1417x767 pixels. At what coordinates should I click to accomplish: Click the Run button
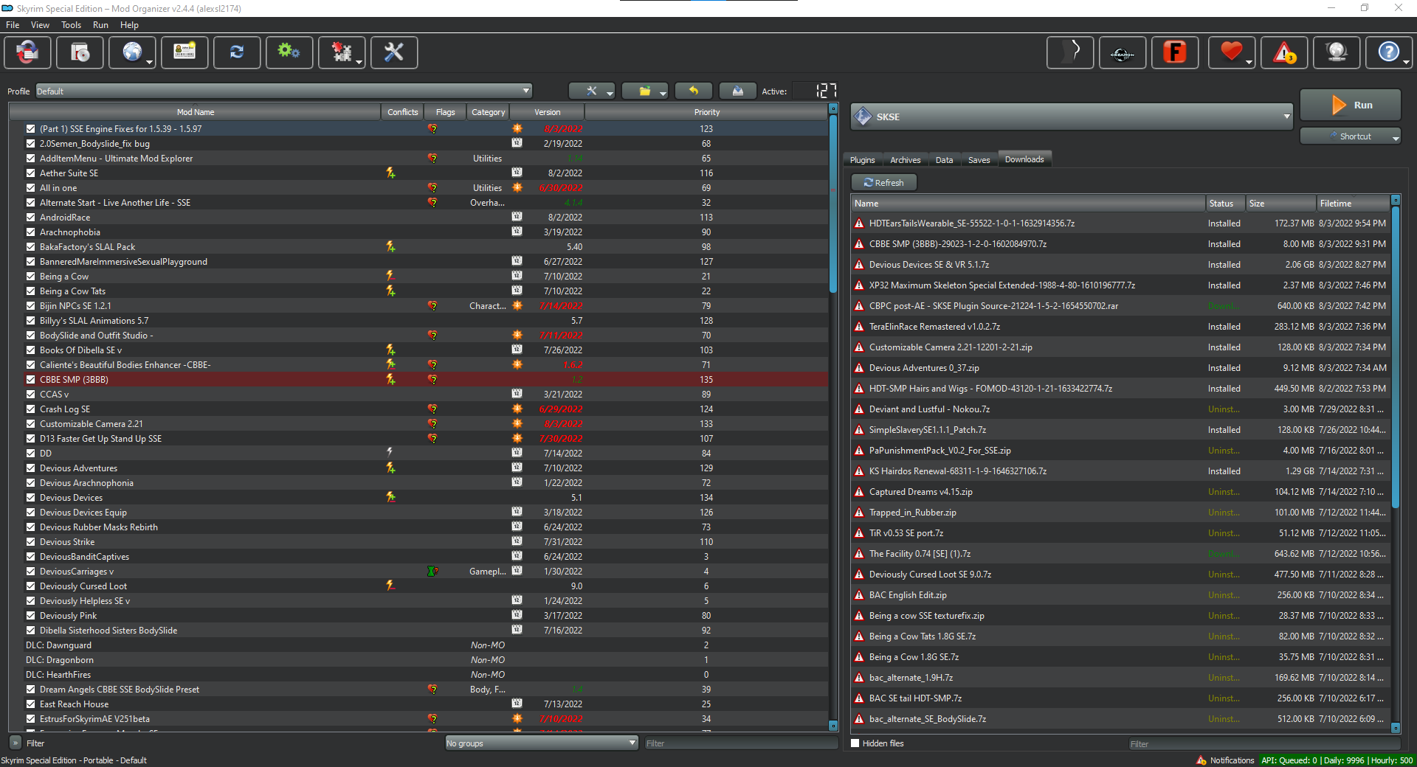[1350, 105]
